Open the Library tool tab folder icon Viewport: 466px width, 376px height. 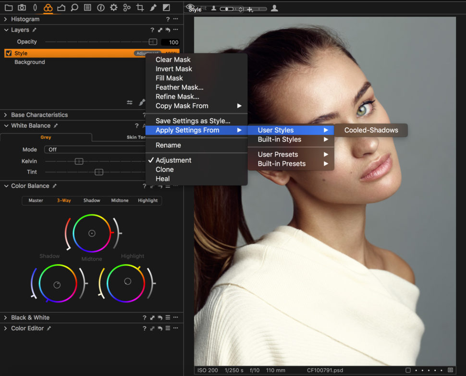pos(9,8)
